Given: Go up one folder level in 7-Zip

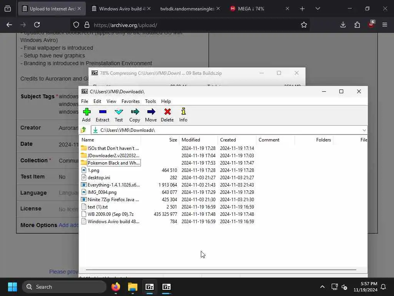Looking at the screenshot, I should point(83,130).
